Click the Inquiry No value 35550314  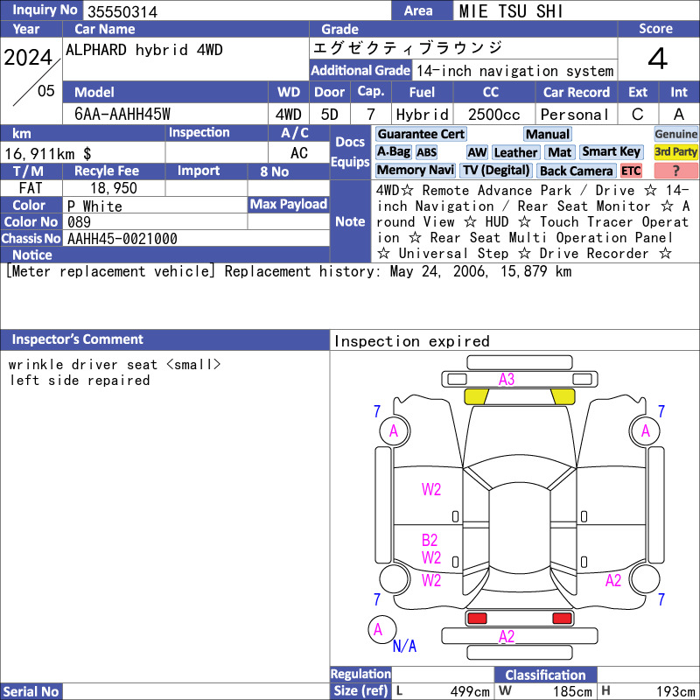click(x=122, y=12)
